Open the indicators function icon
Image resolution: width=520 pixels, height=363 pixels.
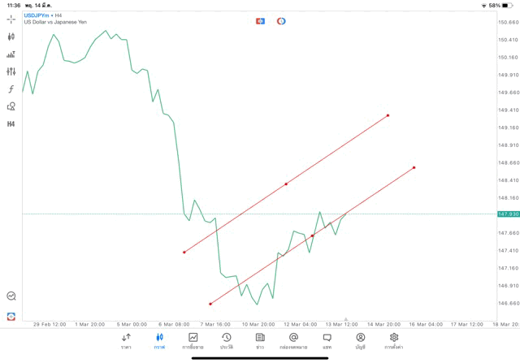[x=11, y=89]
